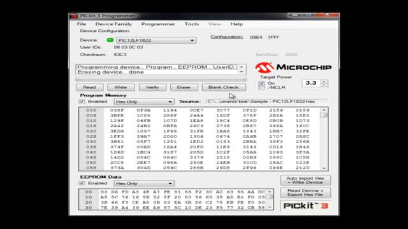Select program memory cell 2A42
This screenshot has width=408, height=229.
coord(117,126)
